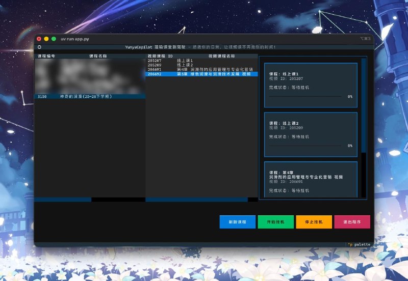Click 视频 ID: 285207 text in first card
This screenshot has width=408, height=281.
(x=286, y=78)
